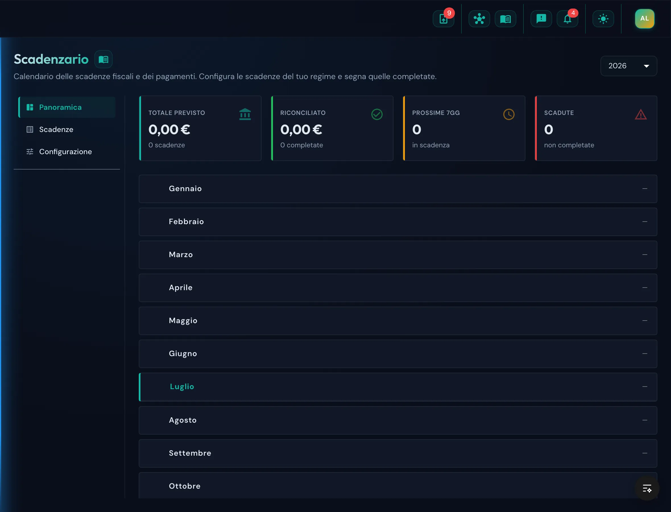Screen dimensions: 671x512
Task: Click the bank icon in Totale Previsto card
Action: click(245, 114)
